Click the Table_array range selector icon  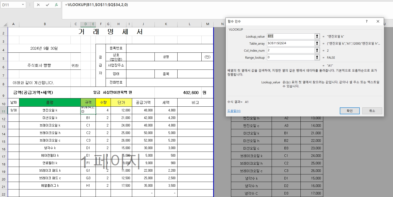point(317,43)
